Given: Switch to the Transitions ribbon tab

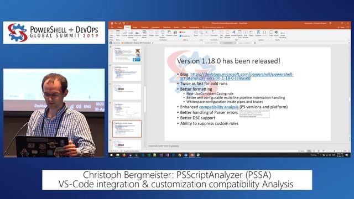Looking at the screenshot, I should pyautogui.click(x=145, y=27).
